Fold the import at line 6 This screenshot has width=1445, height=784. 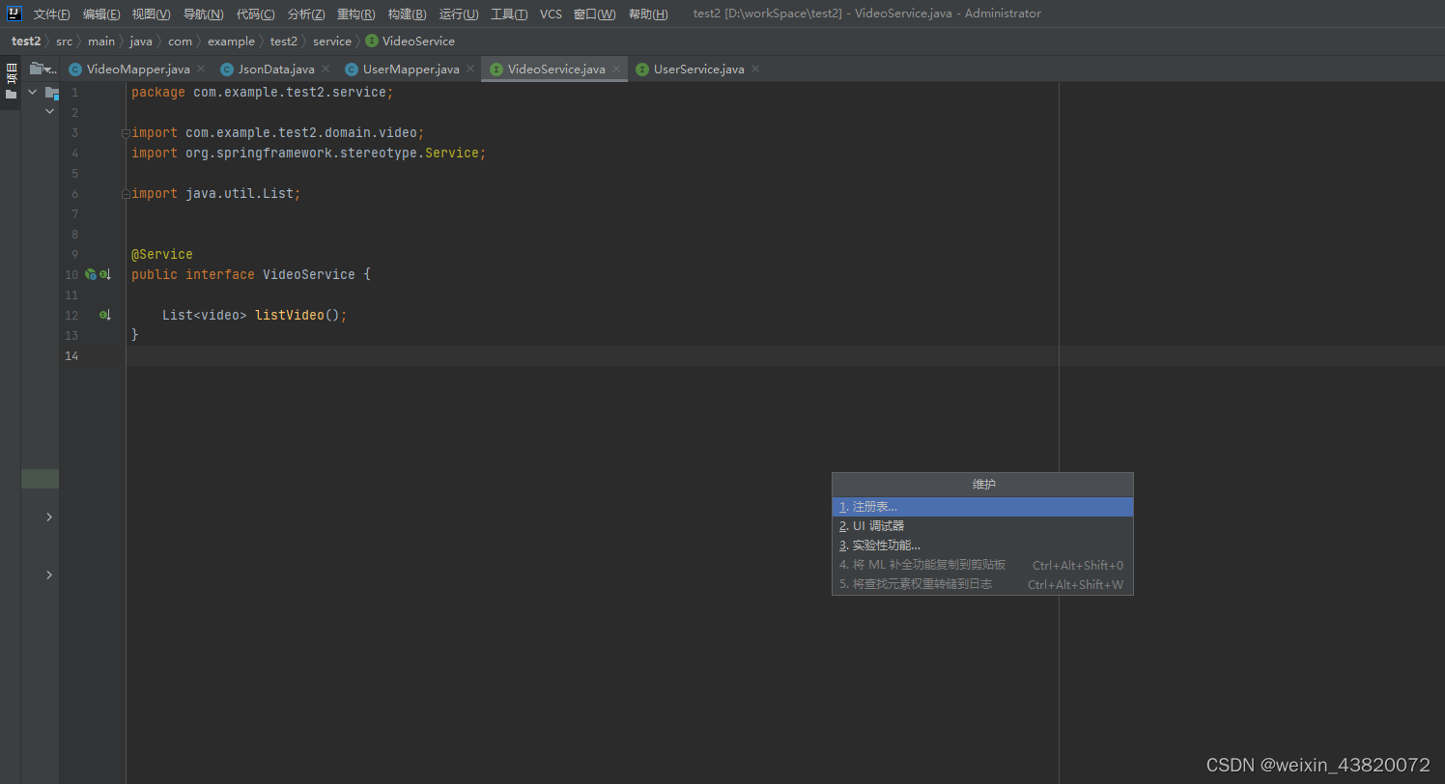click(x=126, y=194)
